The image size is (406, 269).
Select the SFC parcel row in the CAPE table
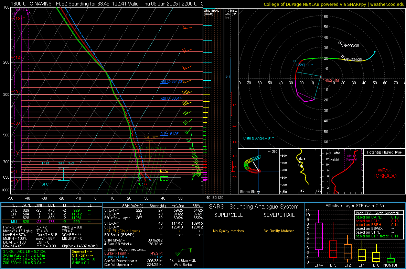click(x=51, y=210)
